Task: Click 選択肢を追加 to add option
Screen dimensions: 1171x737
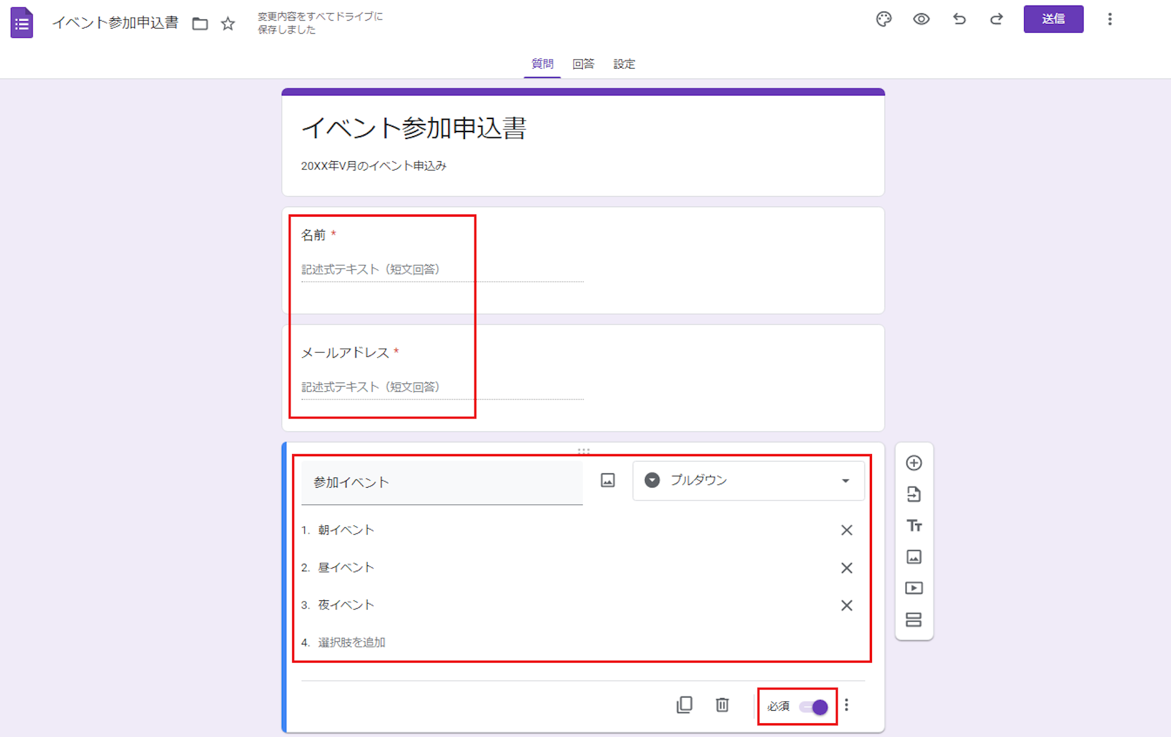Action: tap(352, 642)
